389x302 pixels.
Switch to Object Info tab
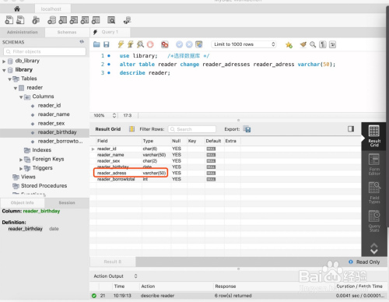(x=23, y=202)
